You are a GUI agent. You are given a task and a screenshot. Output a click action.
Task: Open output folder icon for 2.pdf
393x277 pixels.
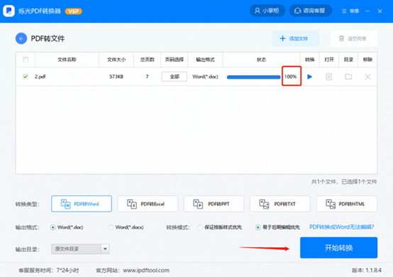pyautogui.click(x=348, y=77)
